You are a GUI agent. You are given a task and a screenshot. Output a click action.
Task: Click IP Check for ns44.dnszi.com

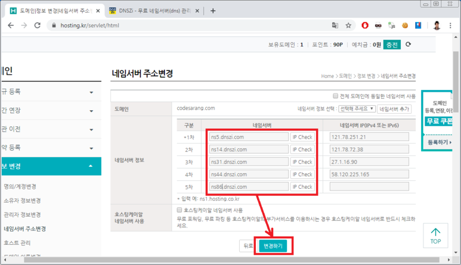coord(302,174)
